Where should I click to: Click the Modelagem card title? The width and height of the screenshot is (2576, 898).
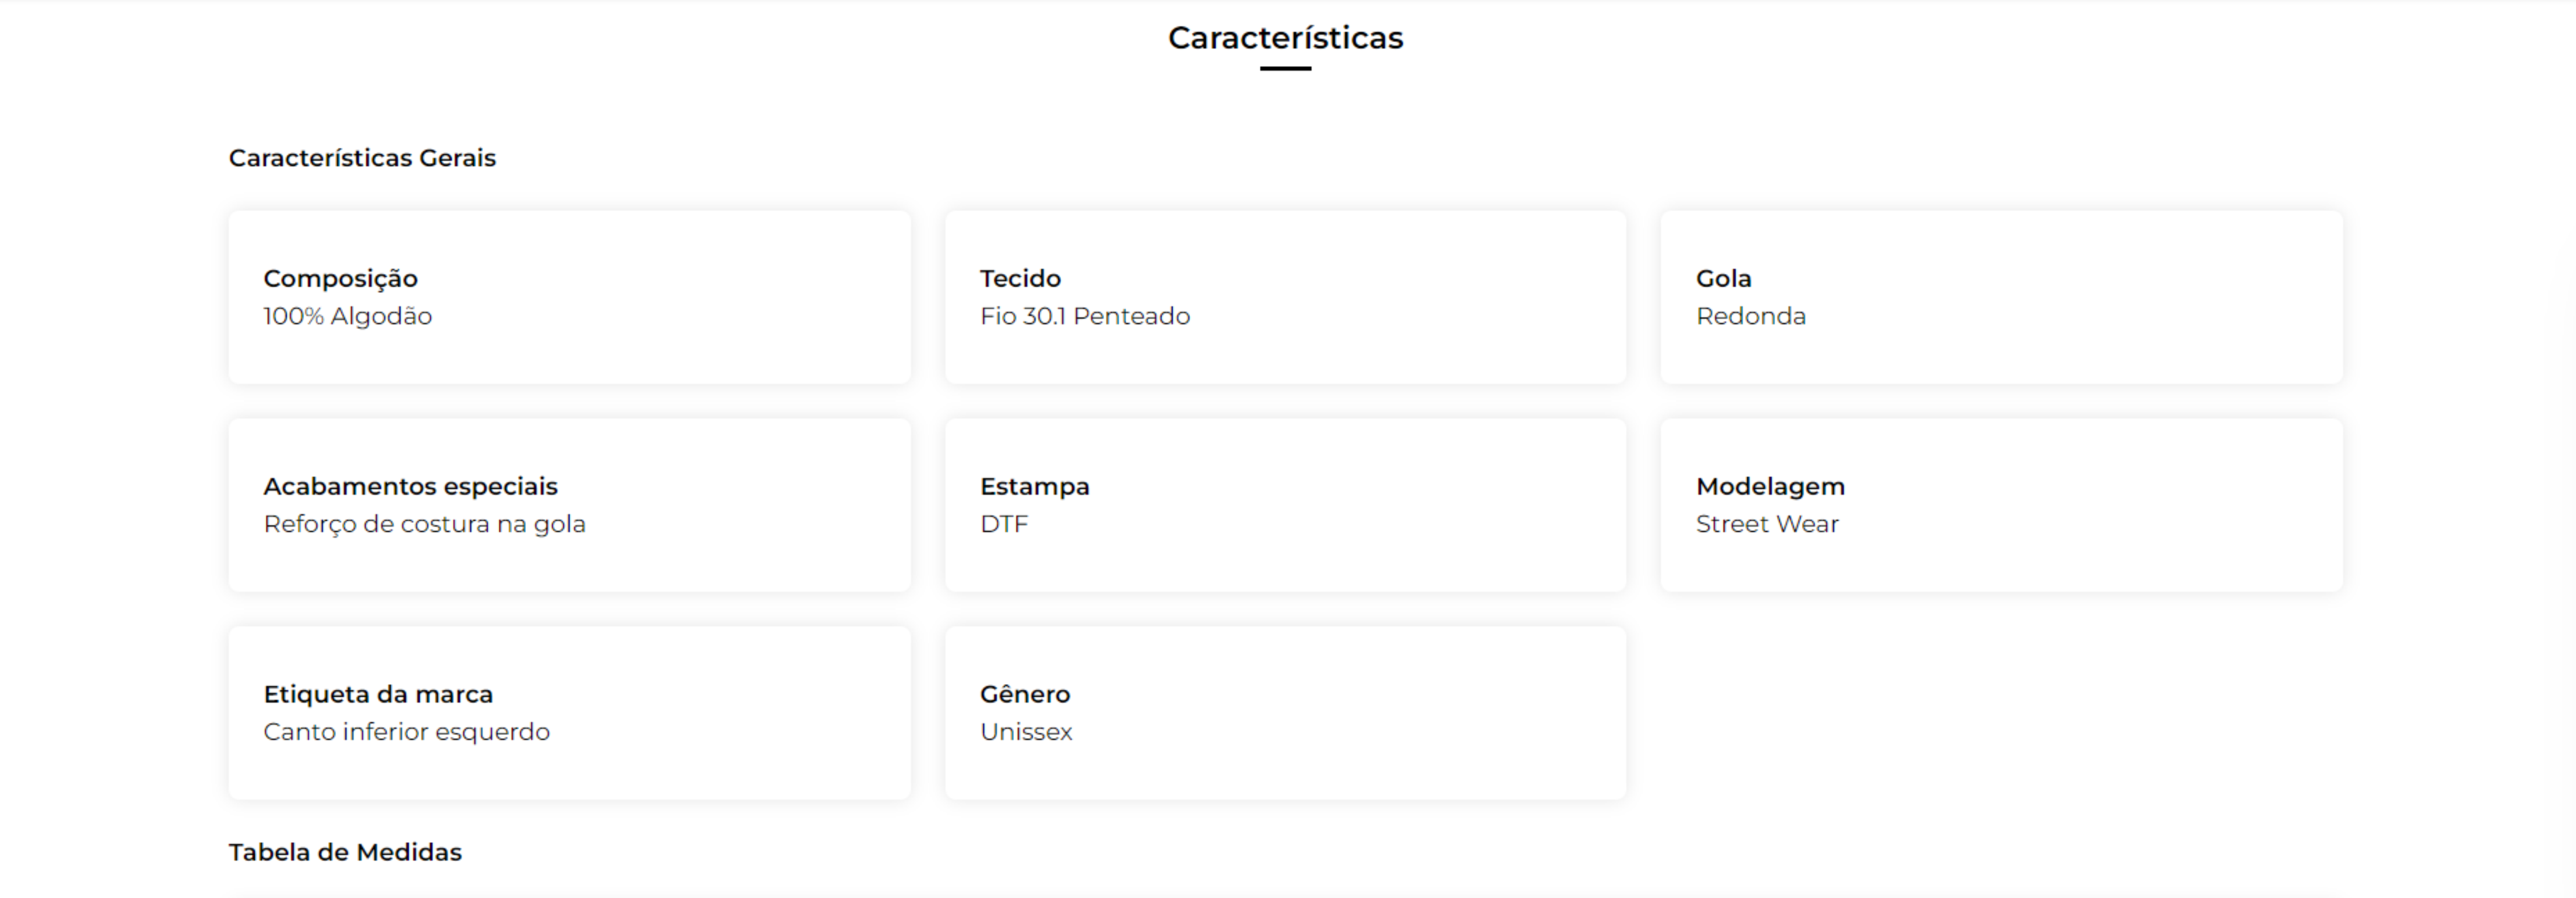tap(1770, 487)
